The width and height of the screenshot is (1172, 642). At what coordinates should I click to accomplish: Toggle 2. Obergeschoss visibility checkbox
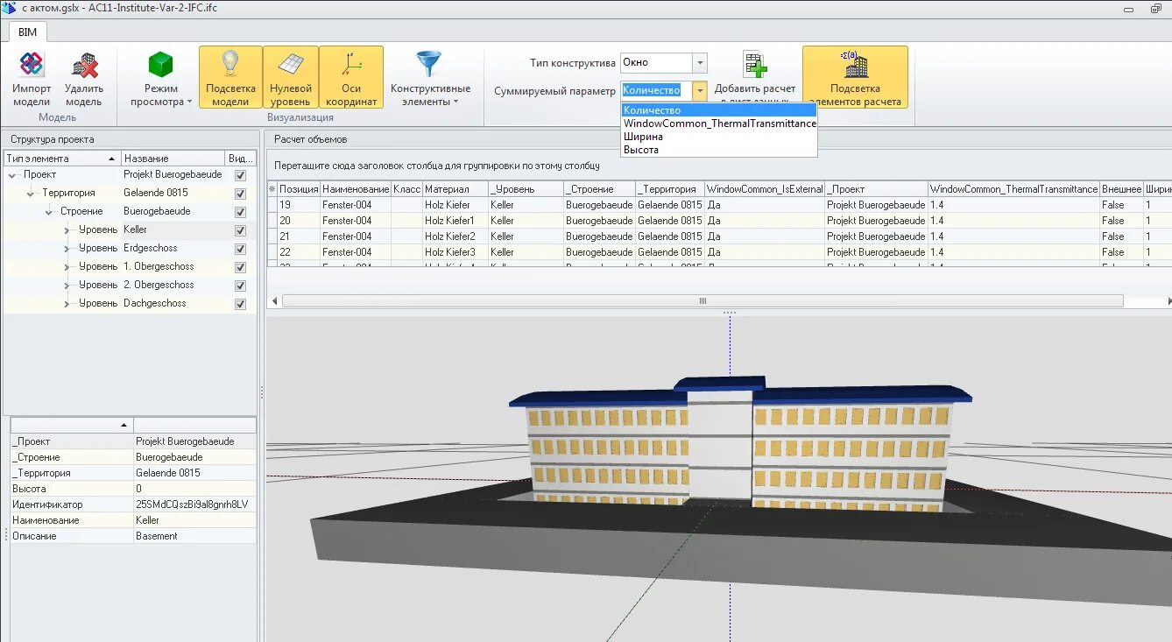(x=240, y=286)
